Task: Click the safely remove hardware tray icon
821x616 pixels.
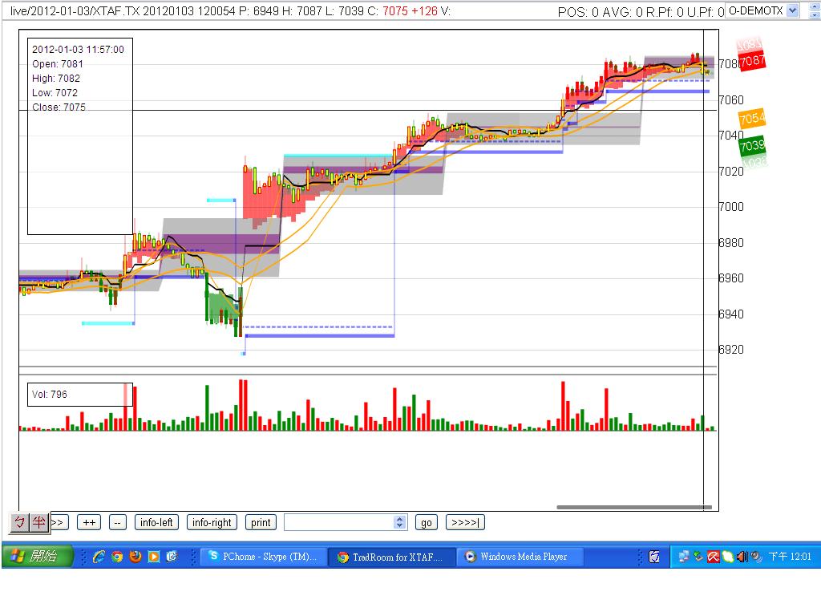Action: coord(698,557)
